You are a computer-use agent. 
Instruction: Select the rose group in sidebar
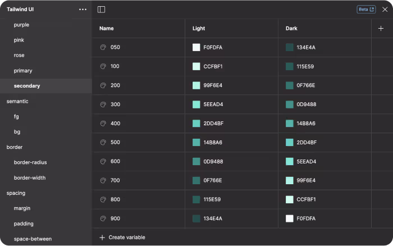click(x=19, y=55)
